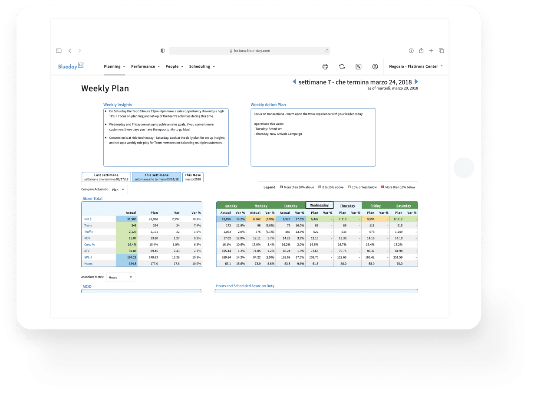
Task: Click the Weekly Insights text box
Action: [166, 137]
